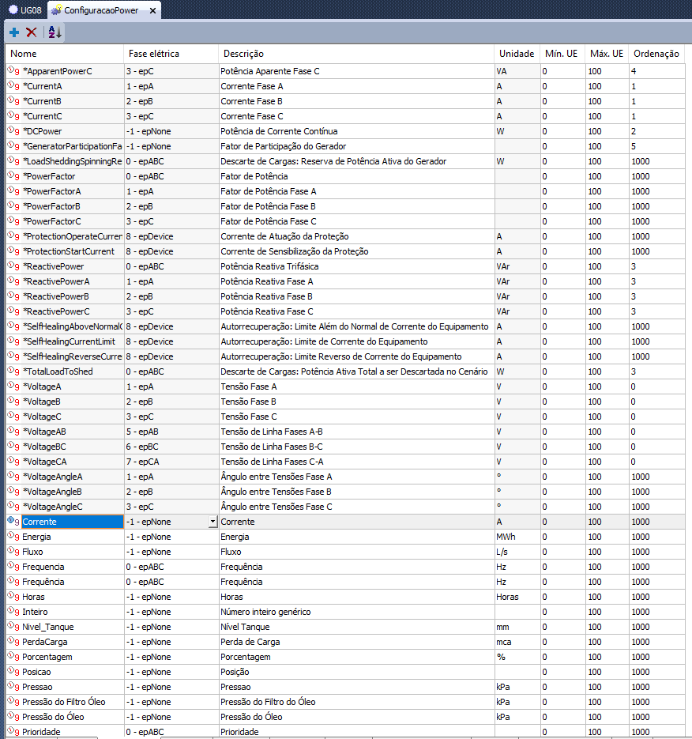Click the row icon beside Porcentagem
This screenshot has width=692, height=739.
click(13, 657)
